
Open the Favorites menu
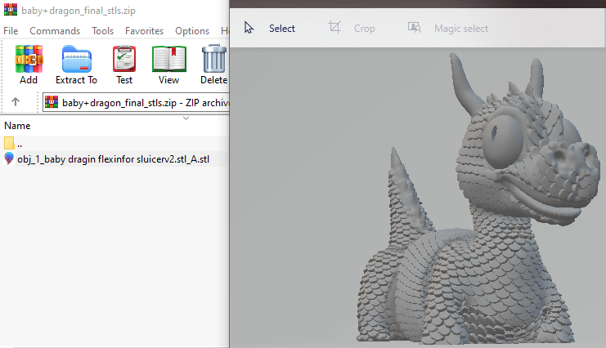click(144, 31)
